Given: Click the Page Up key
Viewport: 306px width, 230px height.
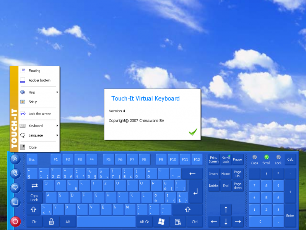Looking at the screenshot, I should click(238, 174).
